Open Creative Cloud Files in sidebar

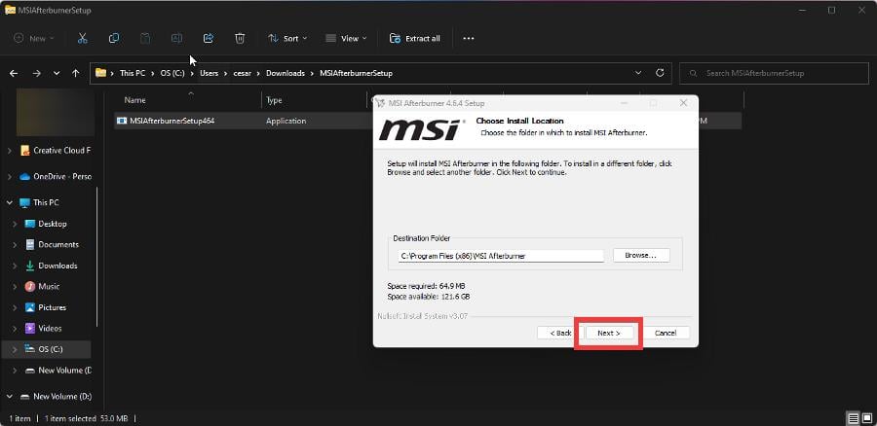(x=55, y=151)
